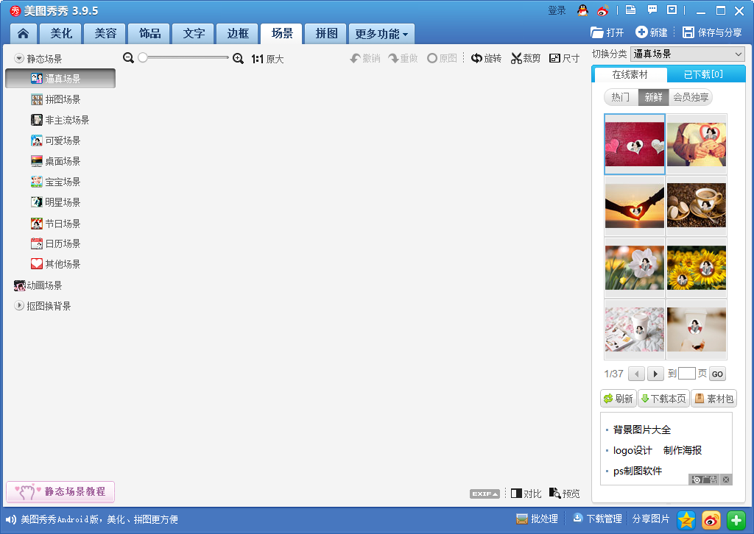Go to the previous materials page
754x534 pixels.
(637, 374)
